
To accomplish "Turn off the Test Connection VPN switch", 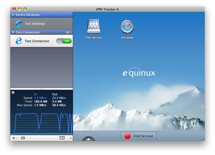I will [64, 41].
